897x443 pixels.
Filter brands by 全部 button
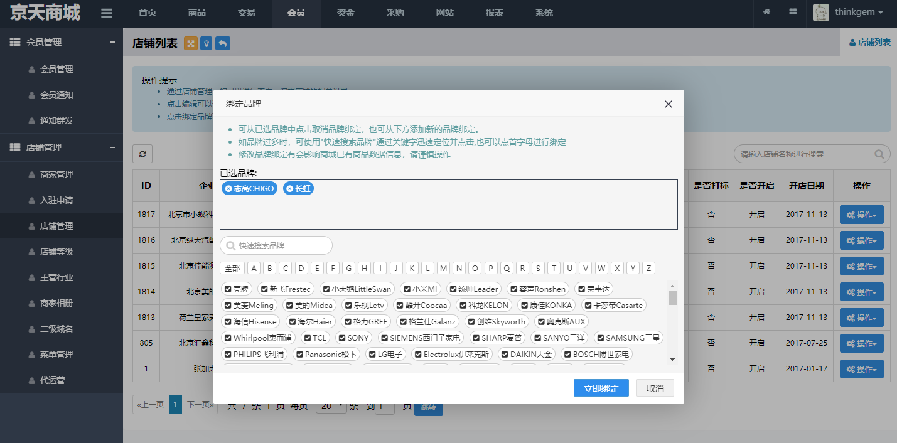pyautogui.click(x=232, y=268)
